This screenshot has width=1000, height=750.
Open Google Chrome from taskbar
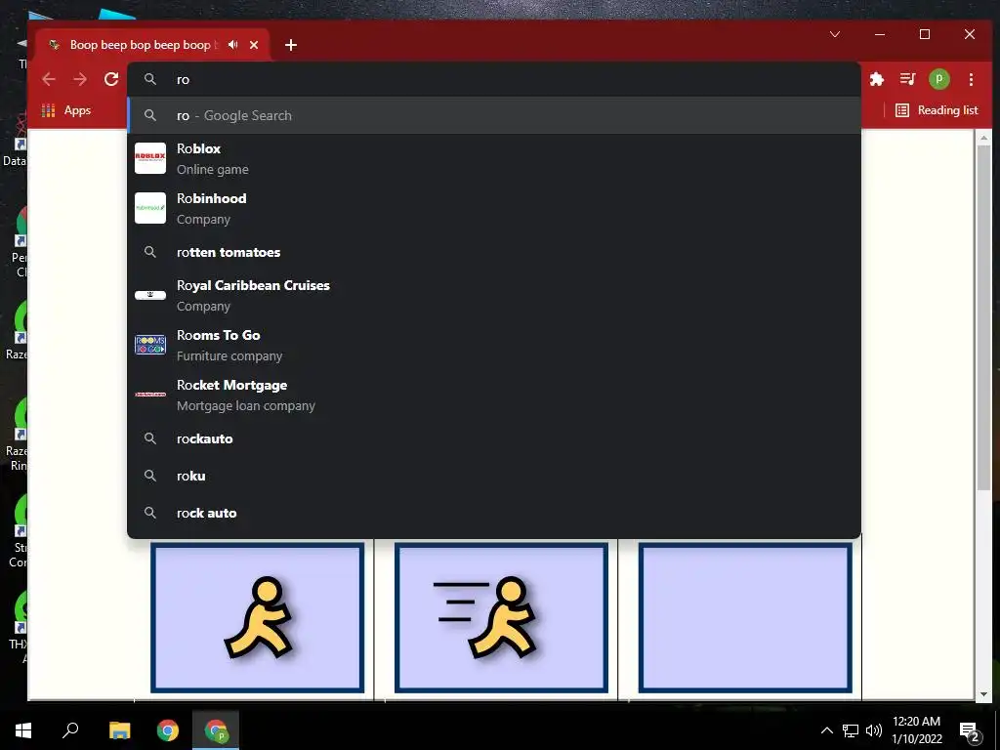pos(168,730)
